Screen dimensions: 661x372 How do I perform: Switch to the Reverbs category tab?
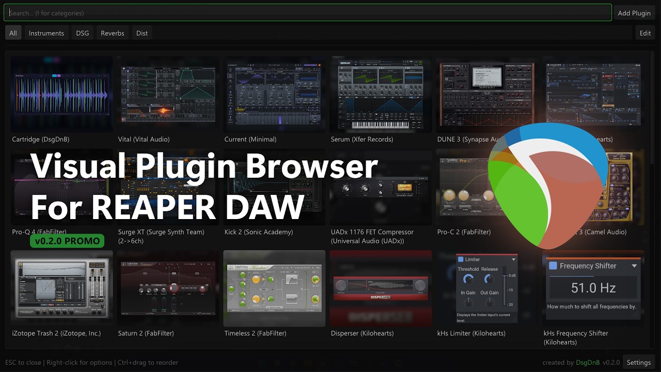click(113, 33)
